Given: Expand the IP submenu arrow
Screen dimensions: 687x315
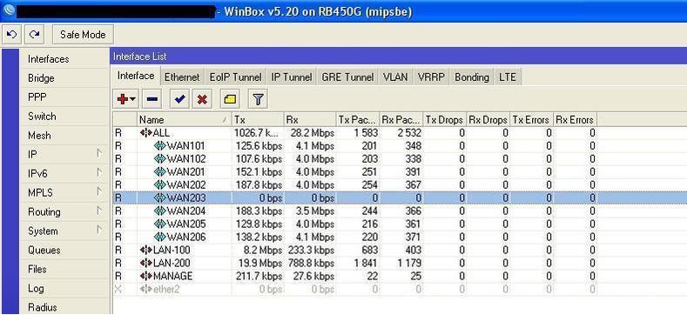Looking at the screenshot, I should pos(99,154).
